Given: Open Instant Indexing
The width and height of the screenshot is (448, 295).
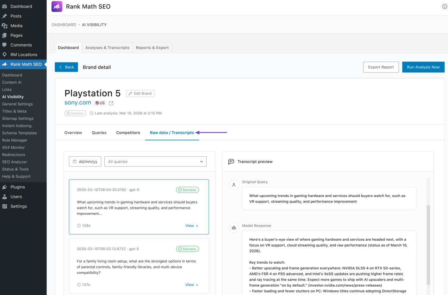Looking at the screenshot, I should [x=17, y=126].
